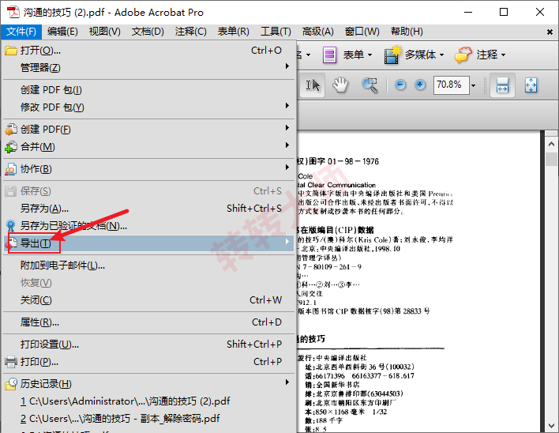Select 打开(O)... menu entry
The image size is (559, 433).
click(149, 51)
